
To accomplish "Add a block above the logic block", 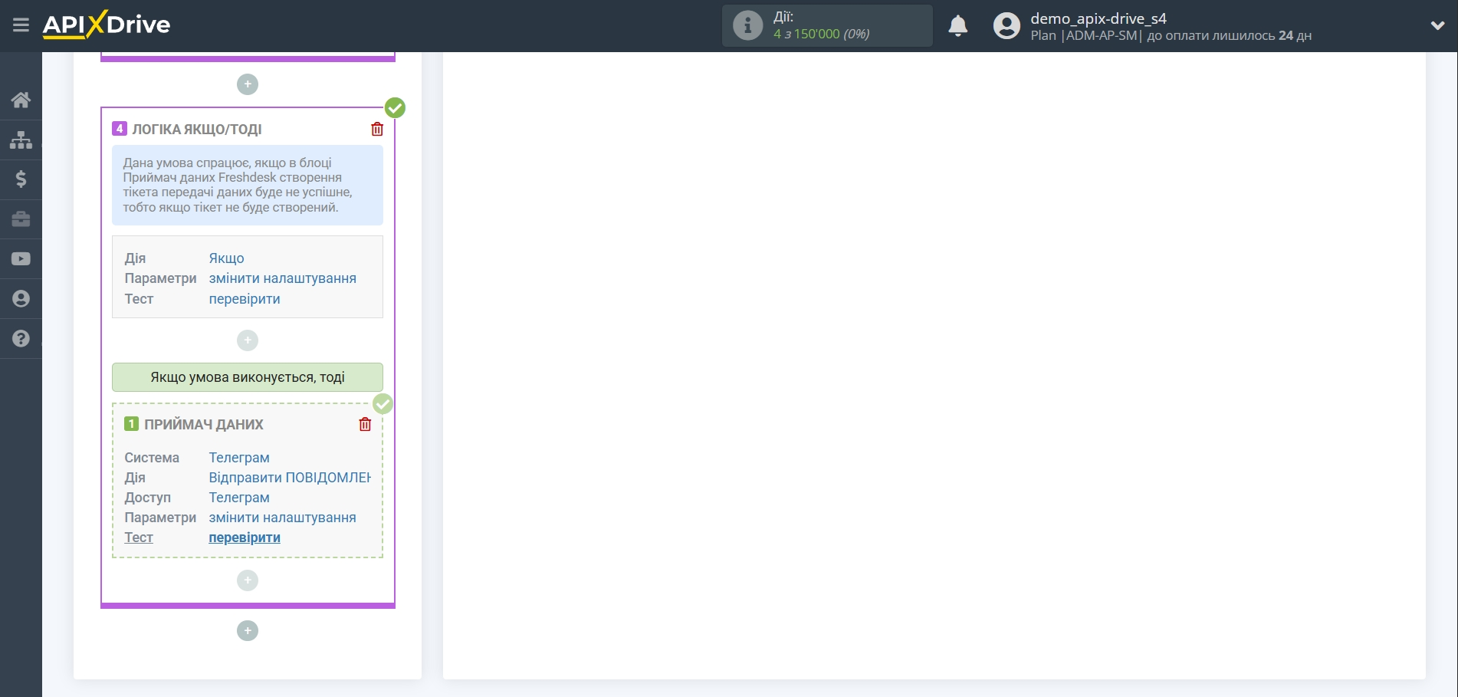I will (x=248, y=84).
